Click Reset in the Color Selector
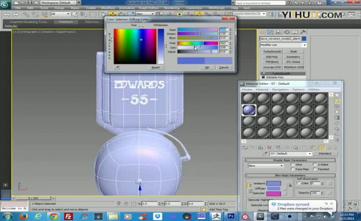The image size is (361, 221). (156, 68)
